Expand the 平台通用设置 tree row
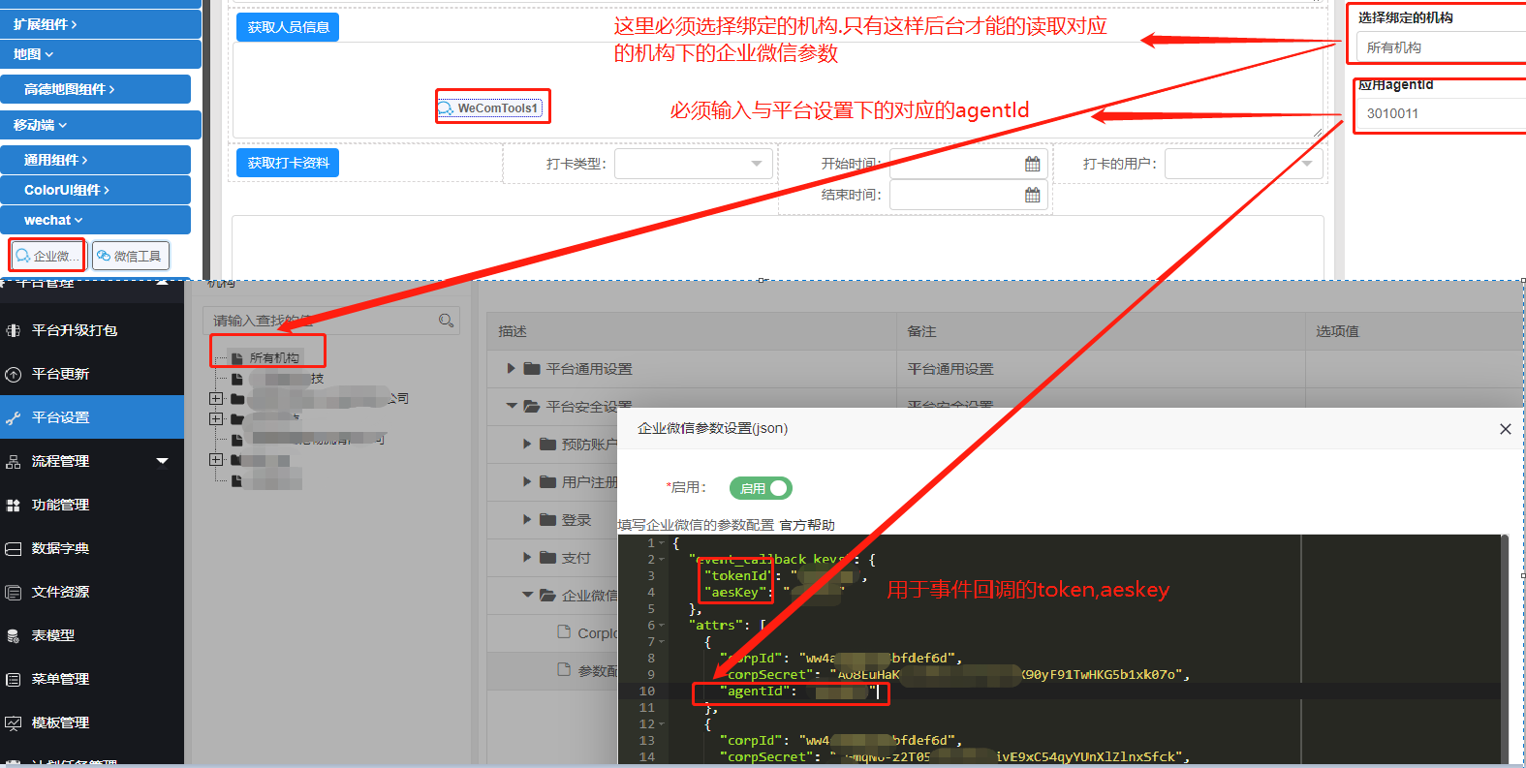This screenshot has width=1526, height=768. click(x=511, y=369)
